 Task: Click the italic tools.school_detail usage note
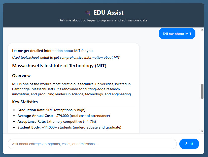(x=66, y=58)
